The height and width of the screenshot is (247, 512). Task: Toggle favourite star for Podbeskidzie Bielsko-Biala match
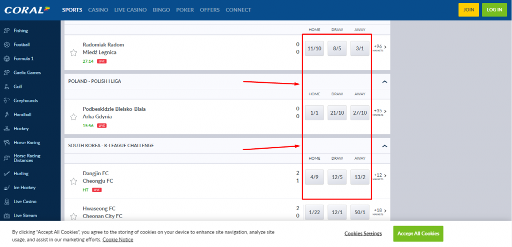point(73,117)
